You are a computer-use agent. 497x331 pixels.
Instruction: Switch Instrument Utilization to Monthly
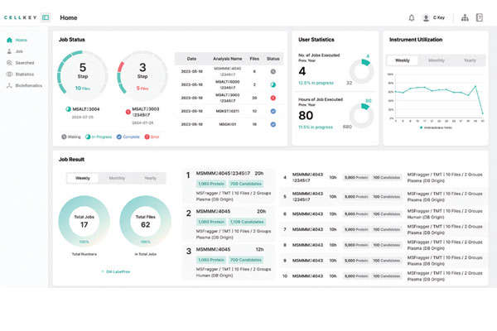tap(436, 60)
